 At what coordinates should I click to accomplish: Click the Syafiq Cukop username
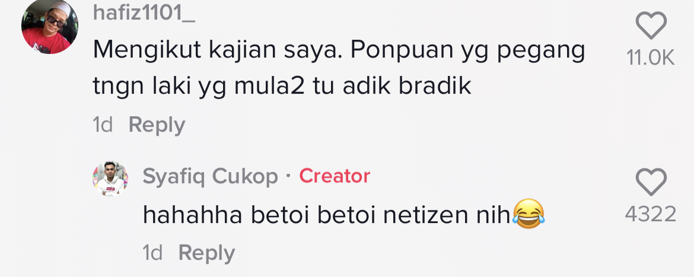click(210, 176)
